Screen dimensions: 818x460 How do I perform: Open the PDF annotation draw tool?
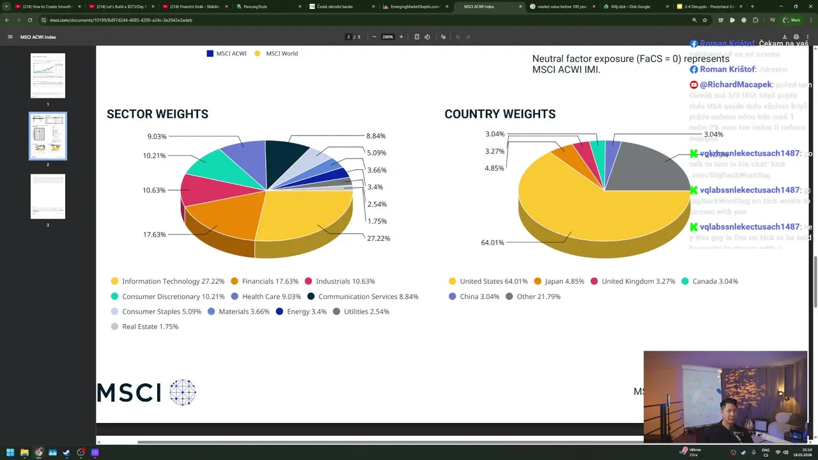[x=444, y=37]
